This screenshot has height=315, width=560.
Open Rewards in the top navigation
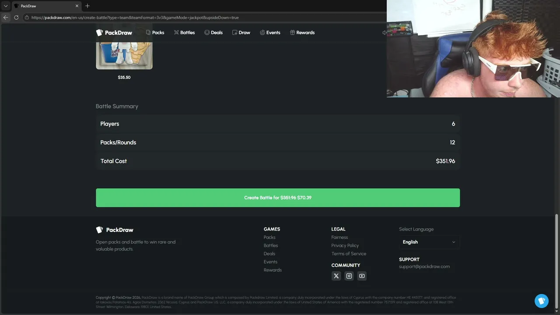[302, 32]
